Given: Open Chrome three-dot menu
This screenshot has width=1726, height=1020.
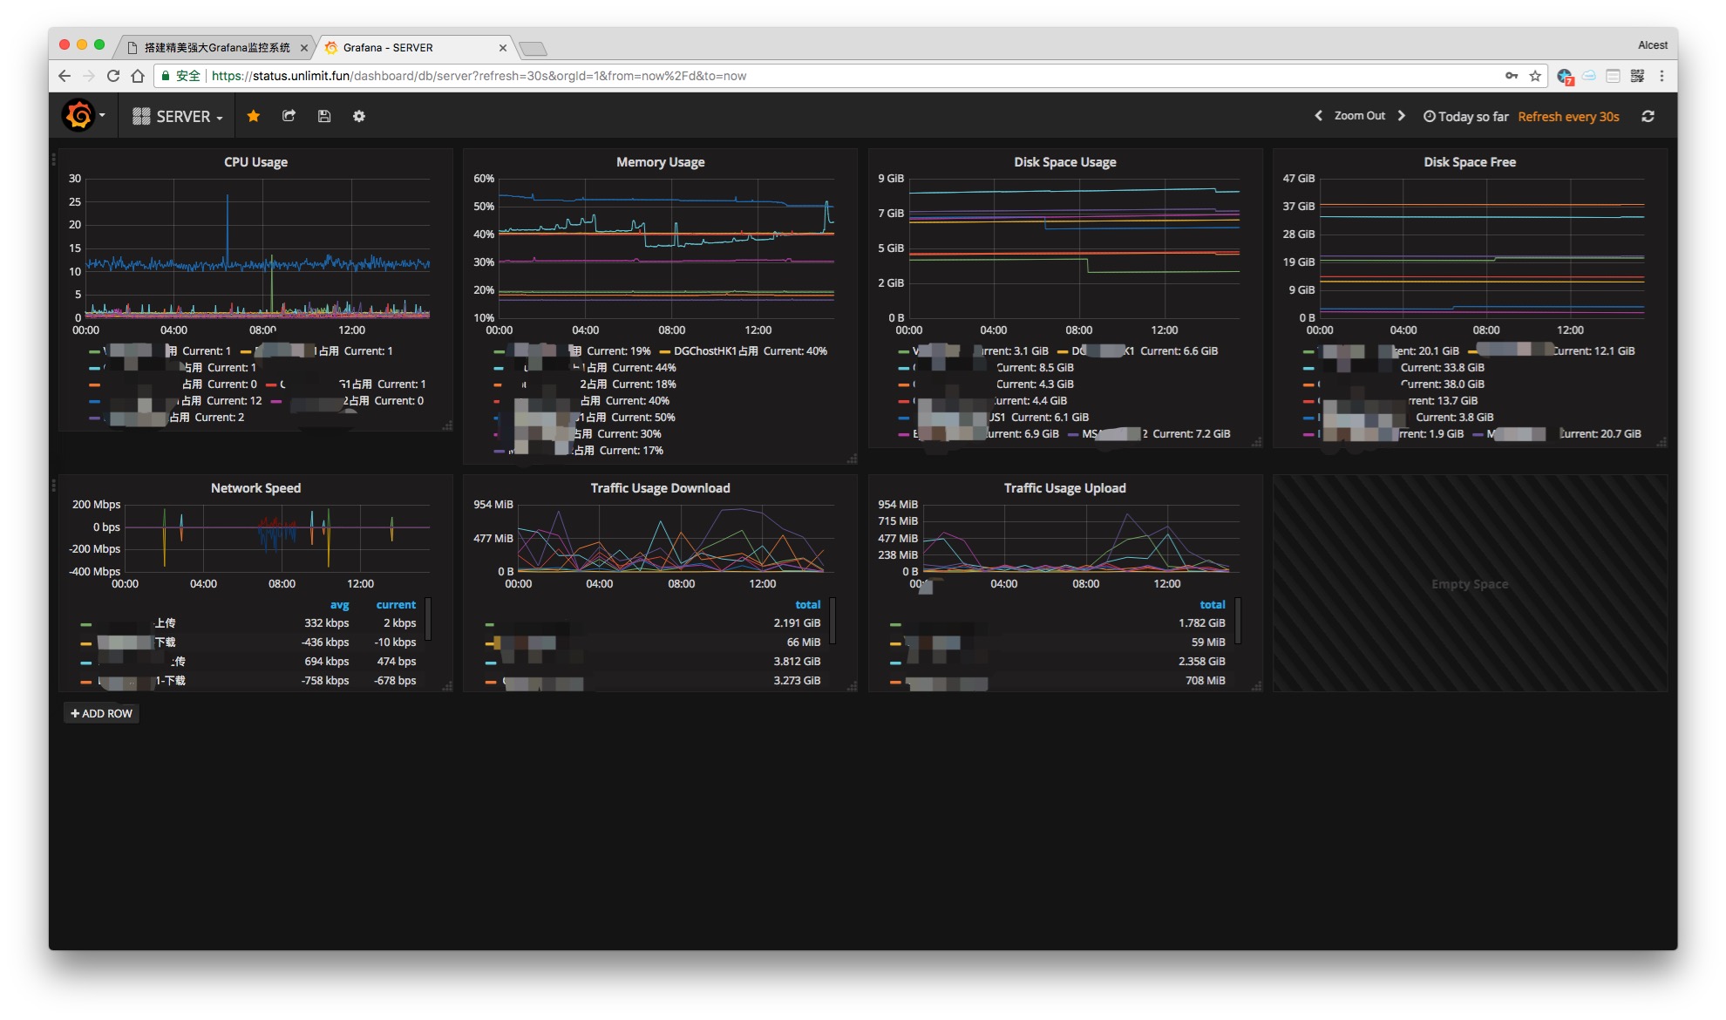Looking at the screenshot, I should [1662, 76].
